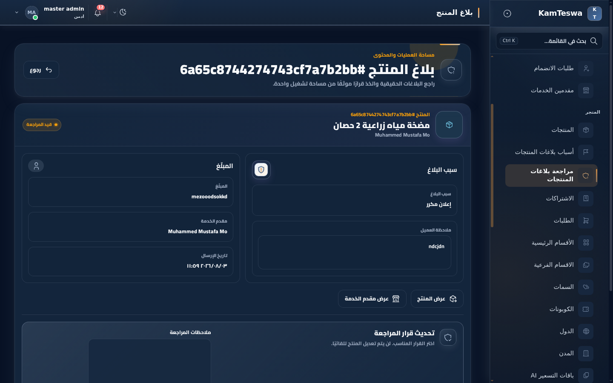The height and width of the screenshot is (383, 613).
Task: Click the الدول globe icon
Action: [586, 331]
